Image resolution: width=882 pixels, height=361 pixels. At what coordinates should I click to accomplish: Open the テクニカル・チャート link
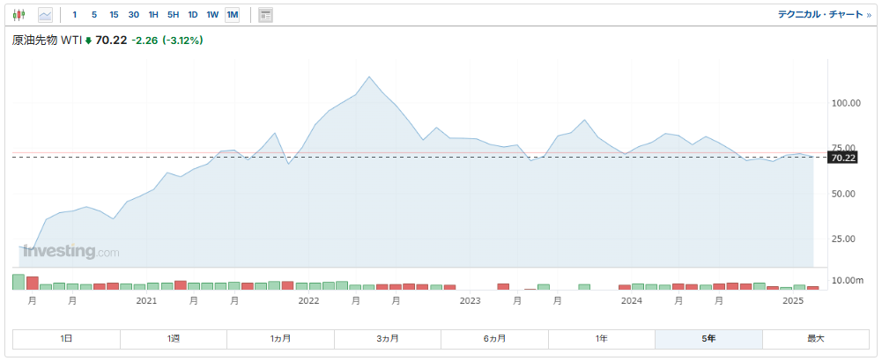coord(819,15)
